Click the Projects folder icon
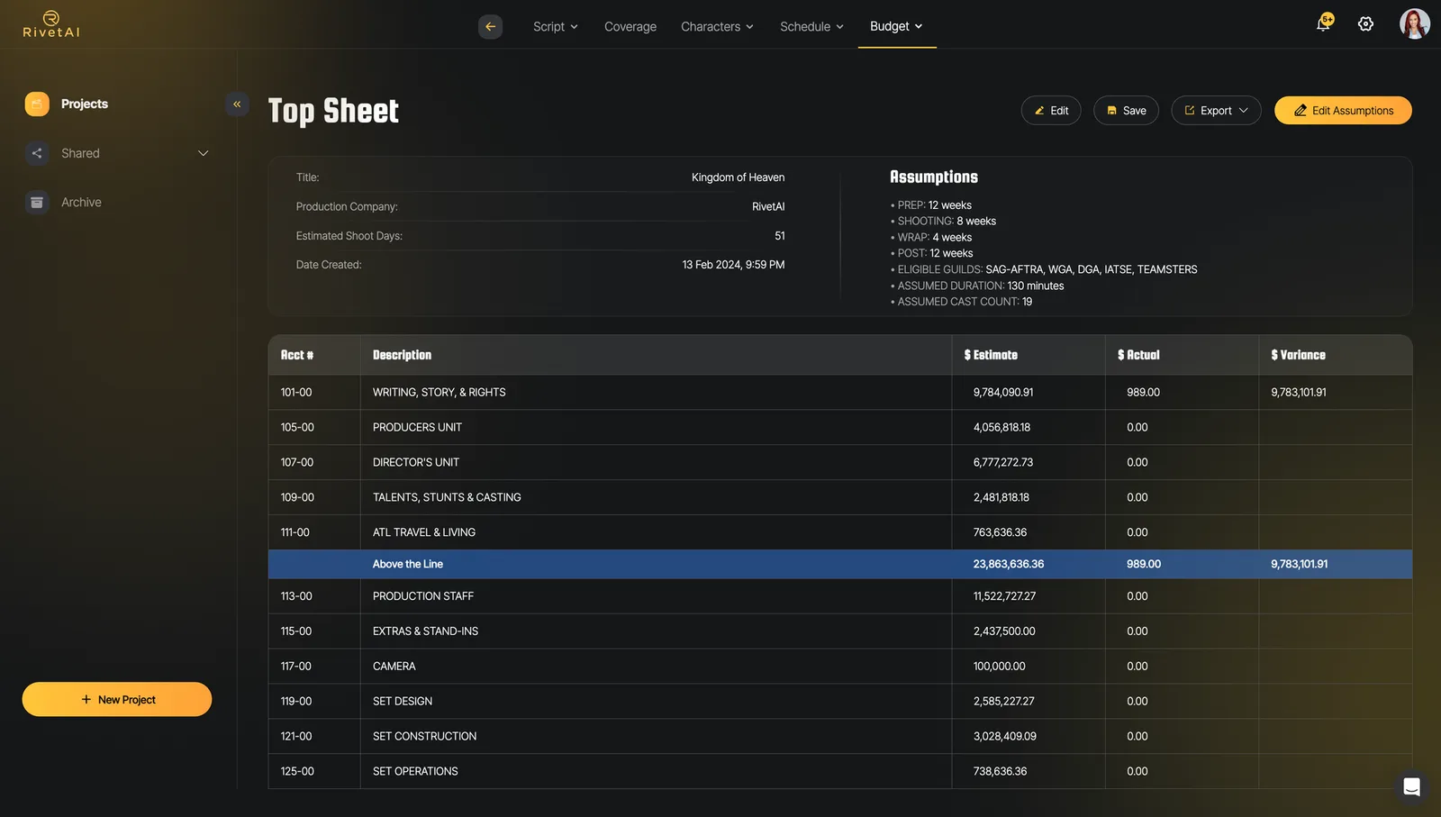The image size is (1441, 817). pyautogui.click(x=37, y=104)
